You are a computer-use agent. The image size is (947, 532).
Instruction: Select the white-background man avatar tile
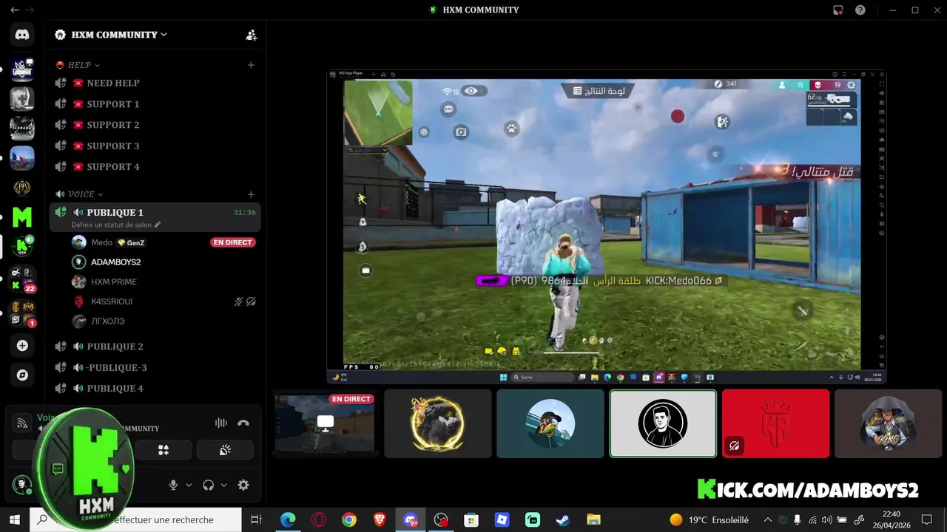pos(663,423)
